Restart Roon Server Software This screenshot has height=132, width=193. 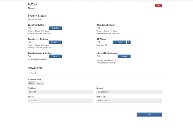pos(54,42)
